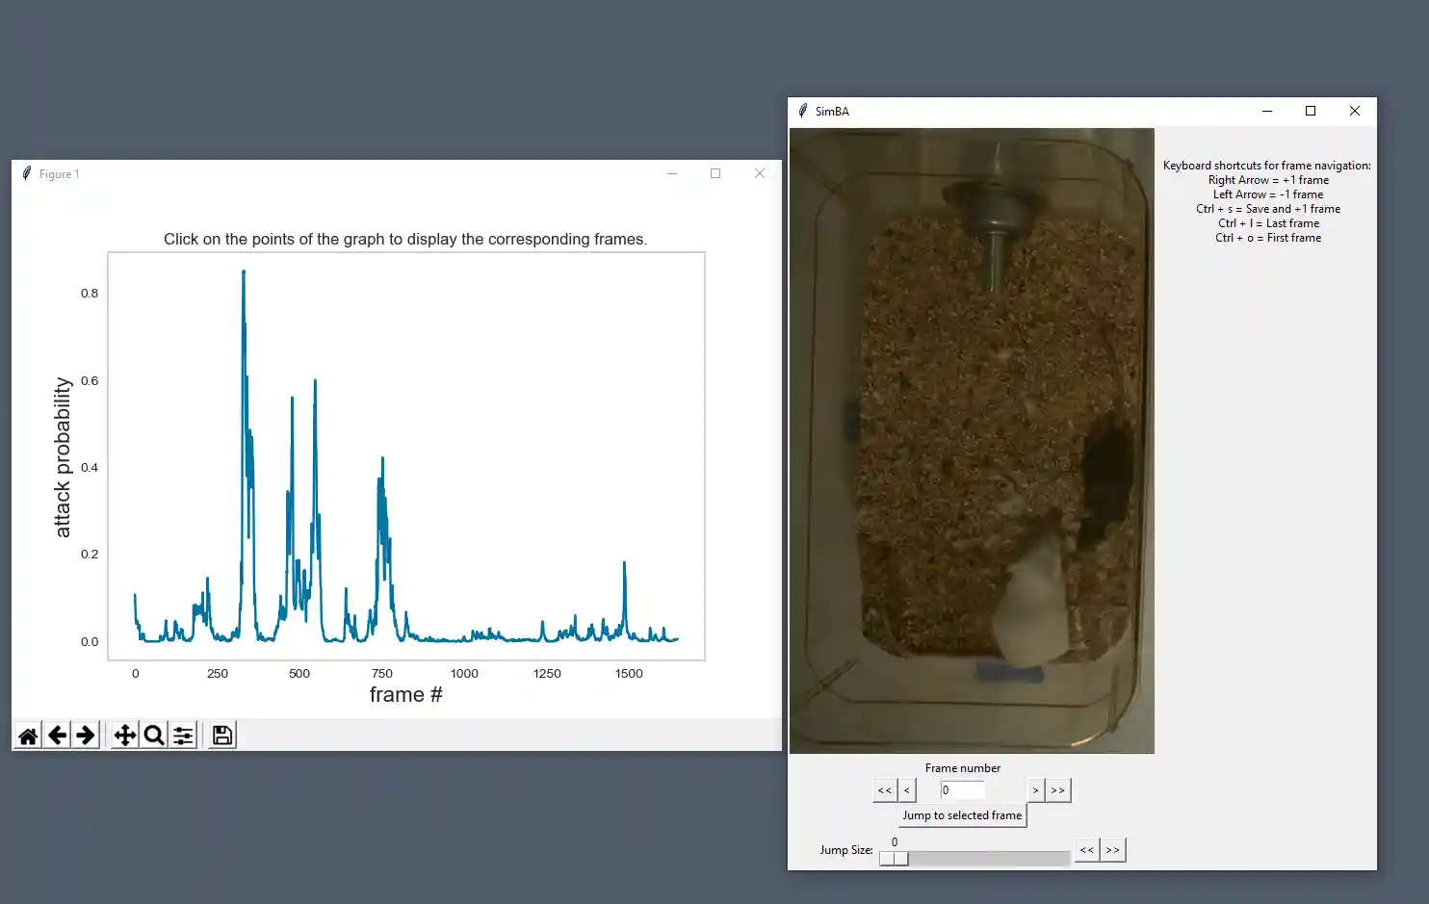Advance one frame with single right arrow
This screenshot has width=1429, height=904.
[x=1035, y=790]
